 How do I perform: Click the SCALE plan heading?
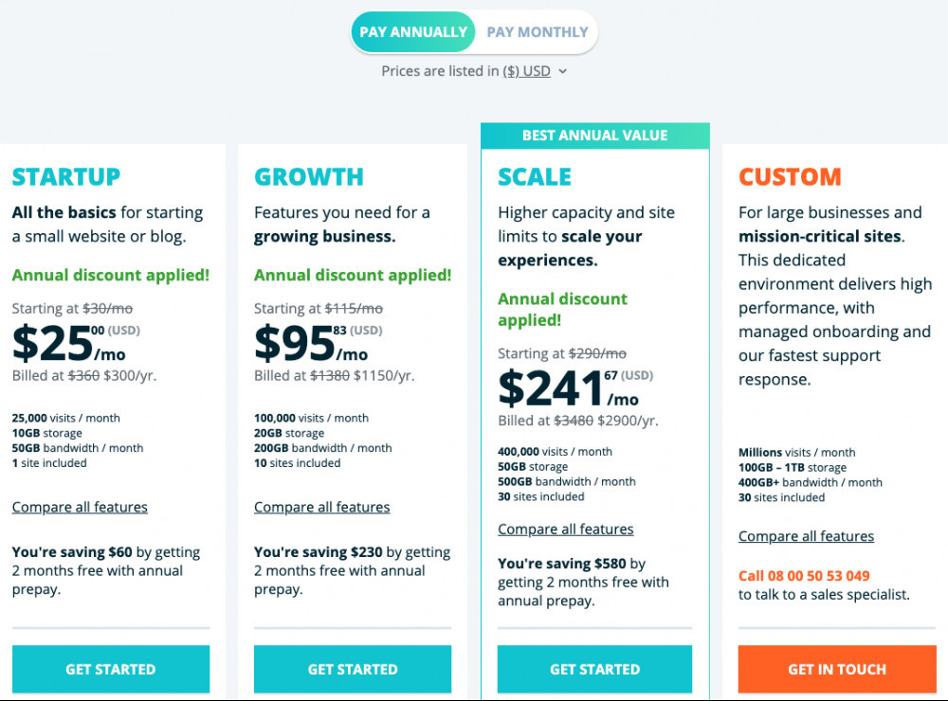pos(535,177)
